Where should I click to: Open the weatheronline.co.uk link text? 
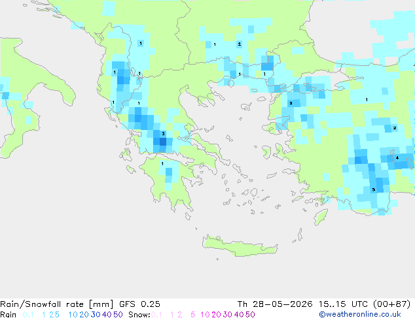[x=360, y=315]
